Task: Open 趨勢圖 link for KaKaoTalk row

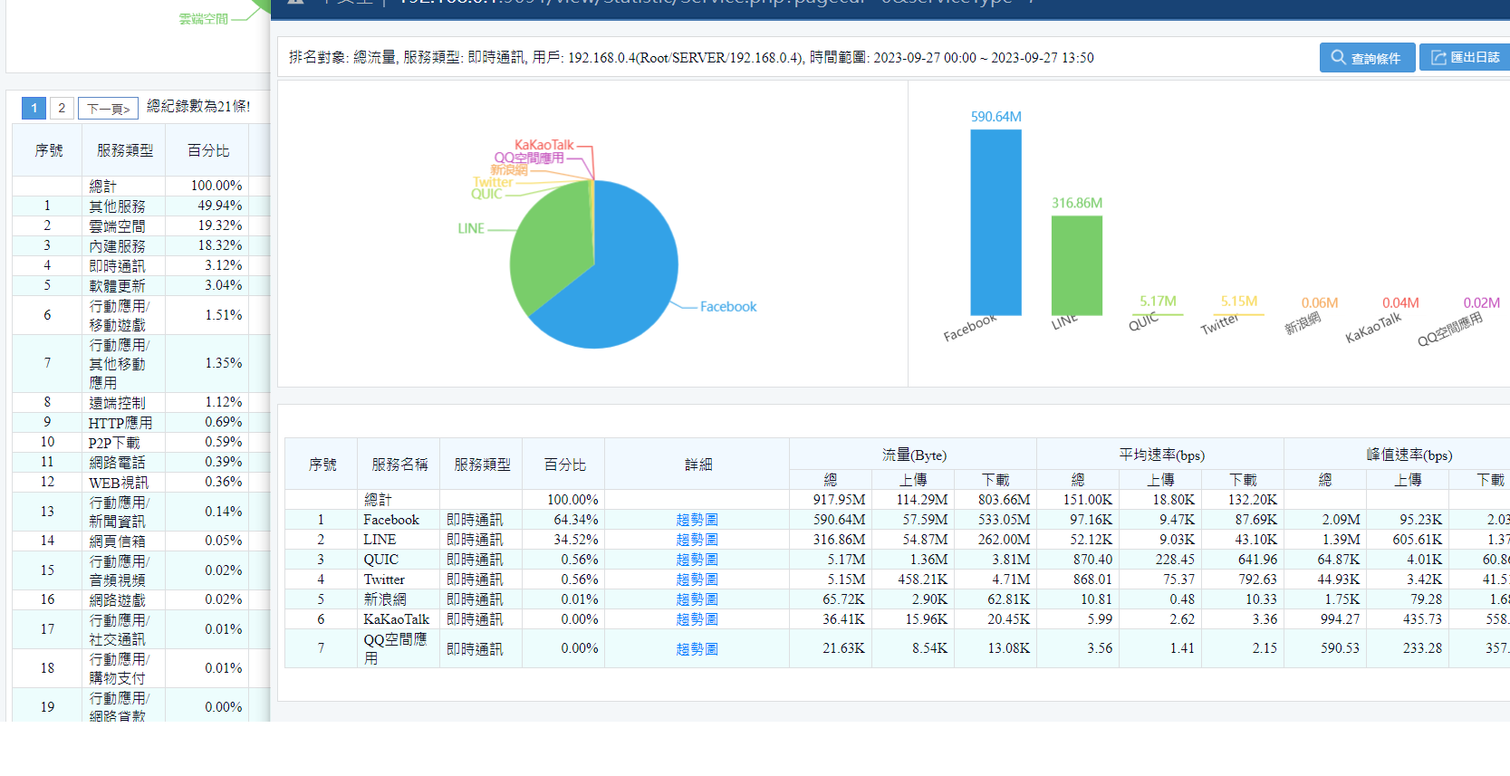Action: pos(697,619)
